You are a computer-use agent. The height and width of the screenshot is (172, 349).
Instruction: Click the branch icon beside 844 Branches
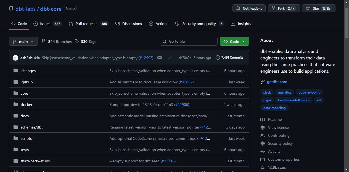44,42
